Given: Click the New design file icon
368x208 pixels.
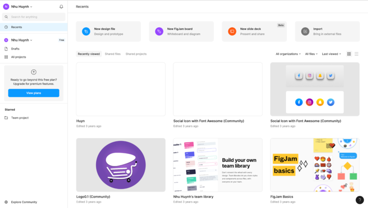Looking at the screenshot, I should pos(86,32).
